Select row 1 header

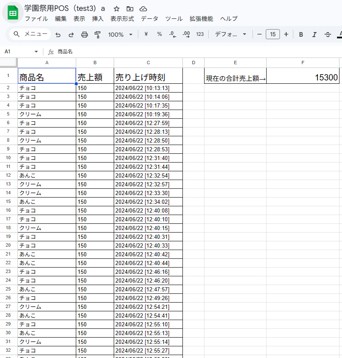coord(8,75)
